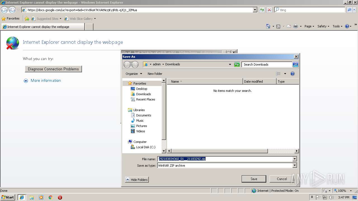358x201 pixels.
Task: Click the Save As dialog forward arrow
Action: click(135, 64)
